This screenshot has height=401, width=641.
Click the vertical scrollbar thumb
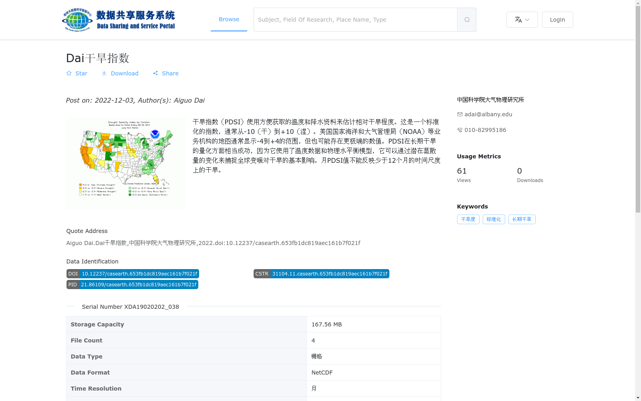[x=638, y=109]
